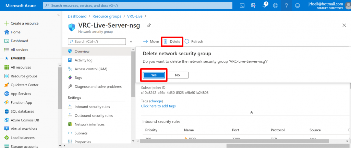The width and height of the screenshot is (351, 148).
Task: Select Overview in resource menu
Action: [x=97, y=51]
